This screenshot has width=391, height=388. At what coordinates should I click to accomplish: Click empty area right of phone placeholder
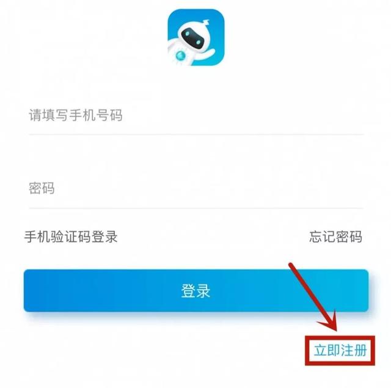point(243,115)
